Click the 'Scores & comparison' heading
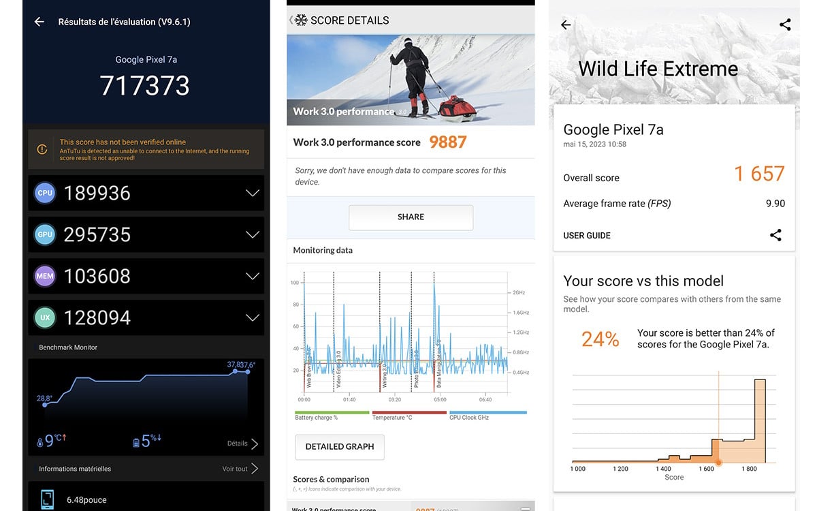The width and height of the screenshot is (817, 511). [331, 479]
